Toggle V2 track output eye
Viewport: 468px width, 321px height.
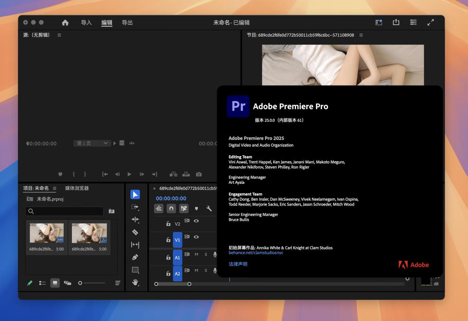[196, 220]
